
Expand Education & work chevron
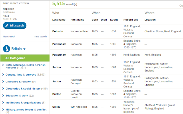click(3, 95)
